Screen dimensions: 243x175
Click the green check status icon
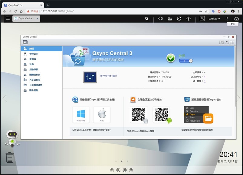pyautogui.click(x=171, y=58)
